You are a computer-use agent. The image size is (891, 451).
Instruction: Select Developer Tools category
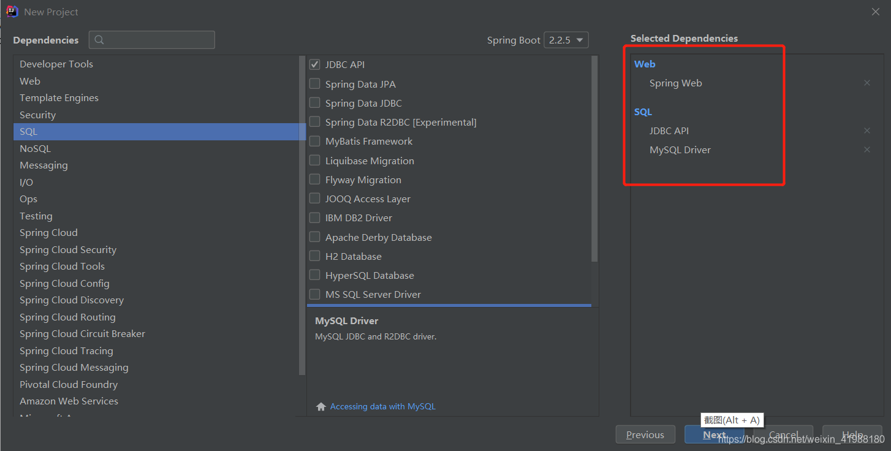[156, 64]
